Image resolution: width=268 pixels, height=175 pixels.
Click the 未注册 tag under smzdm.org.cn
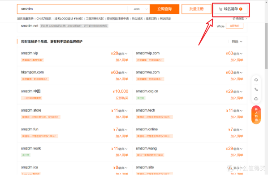[x=141, y=98]
